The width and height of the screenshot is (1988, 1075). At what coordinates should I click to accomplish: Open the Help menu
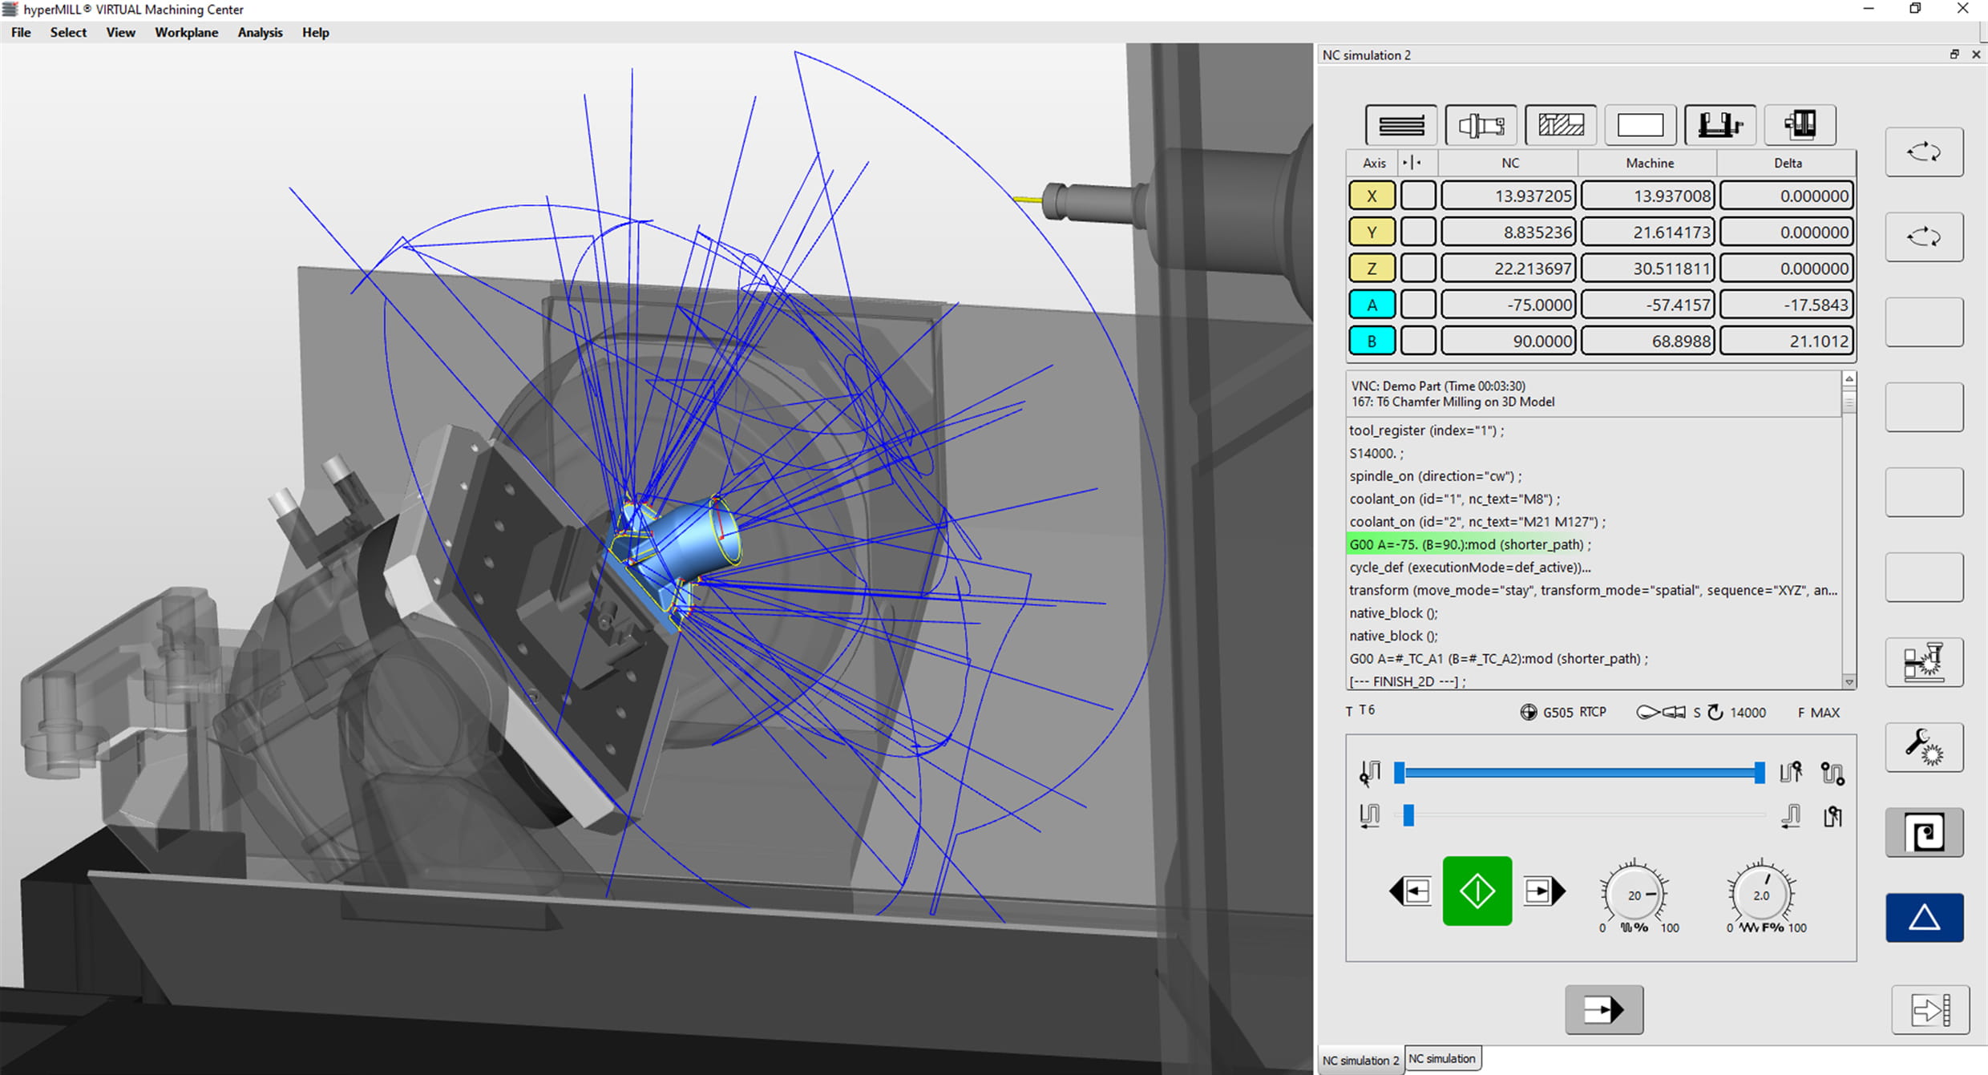click(x=315, y=32)
